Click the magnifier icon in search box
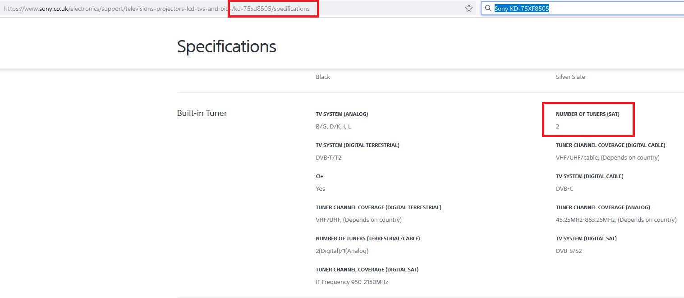The image size is (684, 298). point(488,8)
